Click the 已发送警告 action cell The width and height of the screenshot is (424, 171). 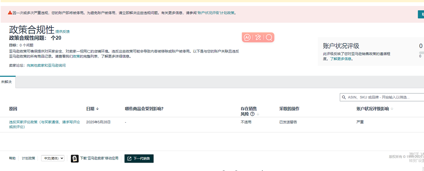tap(288, 122)
